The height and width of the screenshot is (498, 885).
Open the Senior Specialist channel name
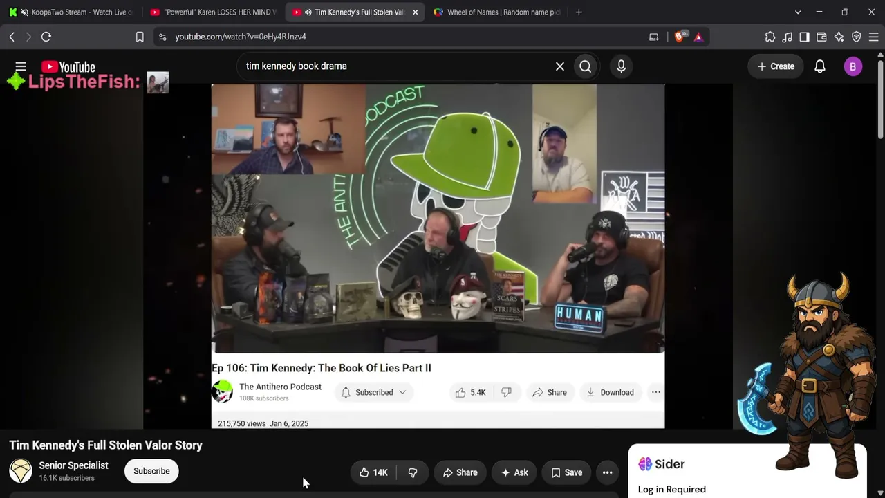73,465
